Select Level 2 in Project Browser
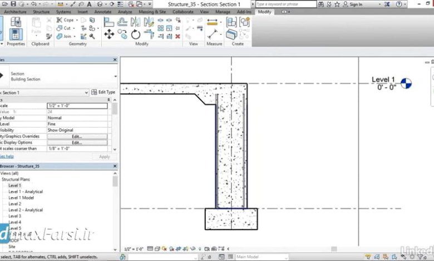The image size is (434, 261). [x=14, y=204]
